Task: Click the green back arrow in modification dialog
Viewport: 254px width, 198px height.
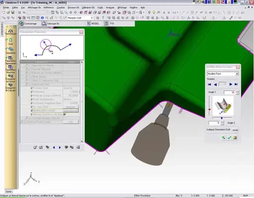Action: click(224, 137)
